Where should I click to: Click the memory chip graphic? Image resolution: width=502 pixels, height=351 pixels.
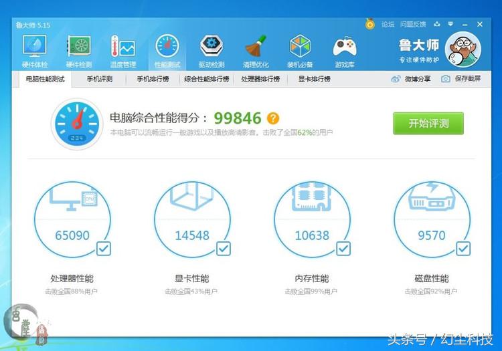(x=312, y=197)
